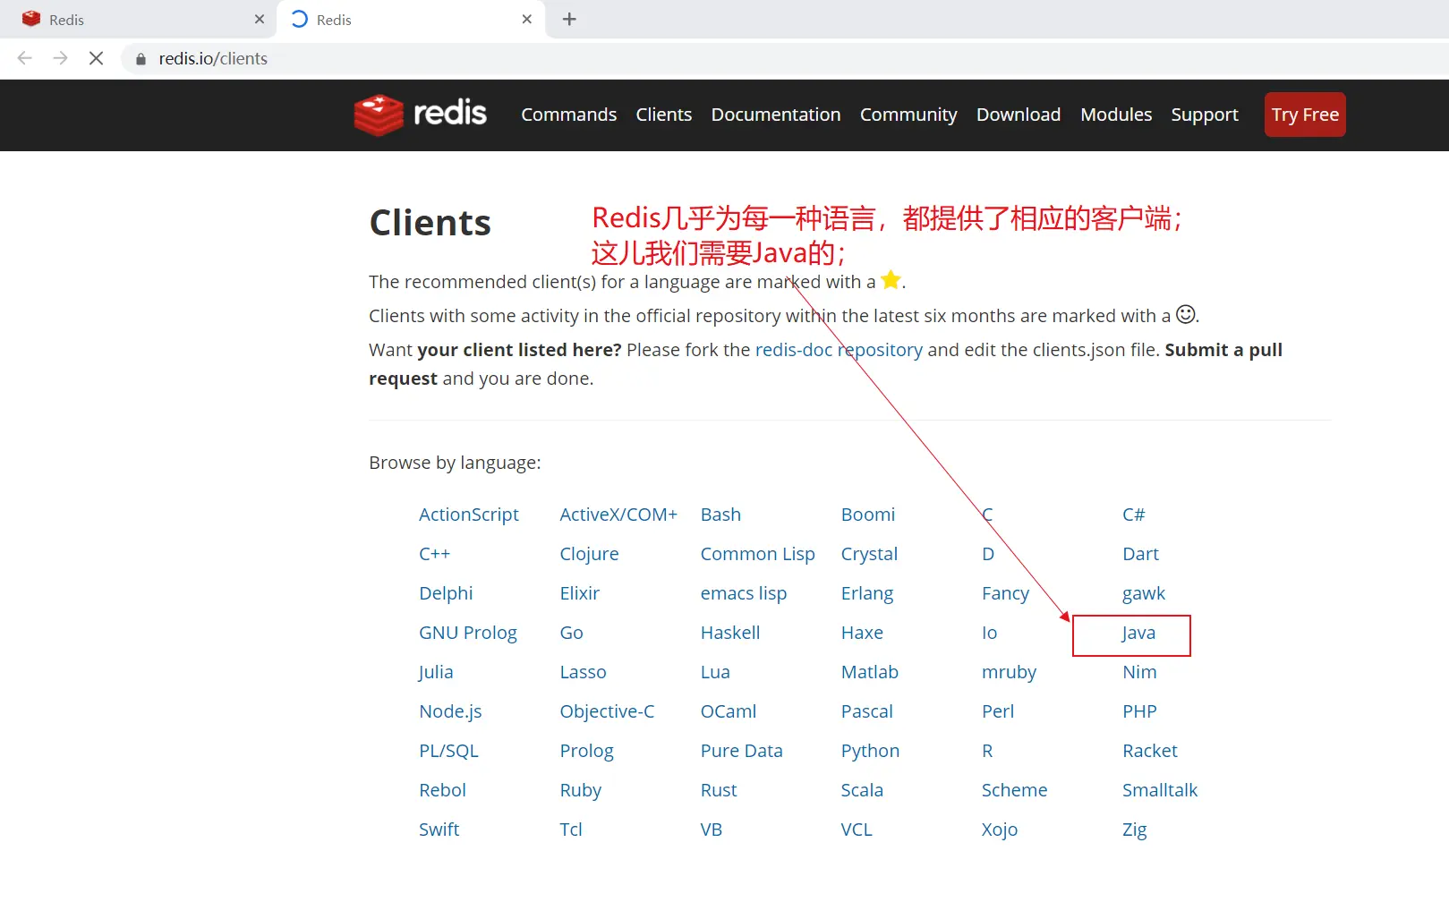The height and width of the screenshot is (902, 1449).
Task: Browse Common Lisp clients
Action: pos(758,554)
